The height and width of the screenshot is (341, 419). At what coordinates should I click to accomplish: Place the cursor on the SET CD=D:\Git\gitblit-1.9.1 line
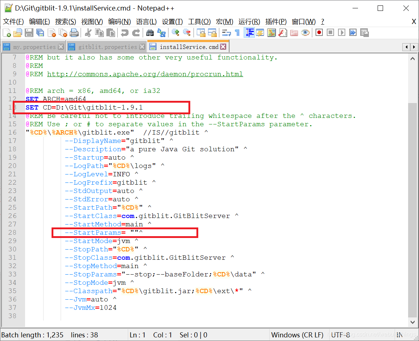84,107
